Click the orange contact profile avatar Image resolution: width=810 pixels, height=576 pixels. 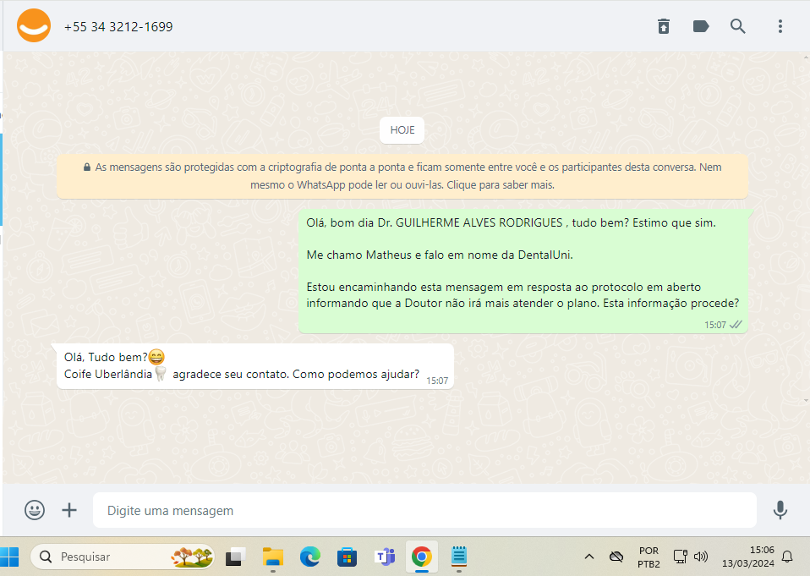[x=34, y=26]
